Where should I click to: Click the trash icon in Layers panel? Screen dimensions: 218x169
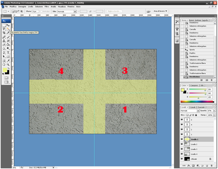211,165
